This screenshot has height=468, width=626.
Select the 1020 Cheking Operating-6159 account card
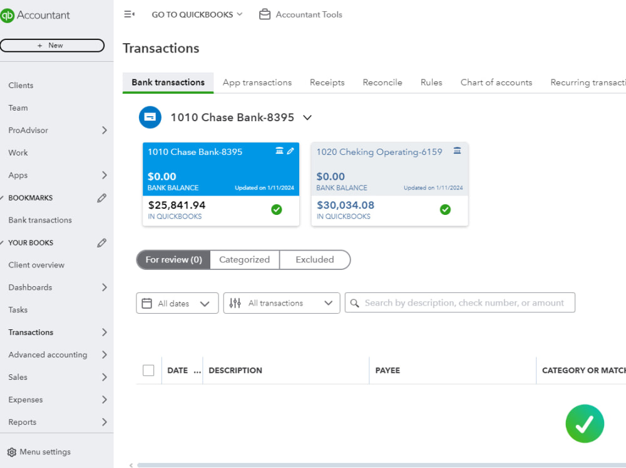click(x=389, y=184)
